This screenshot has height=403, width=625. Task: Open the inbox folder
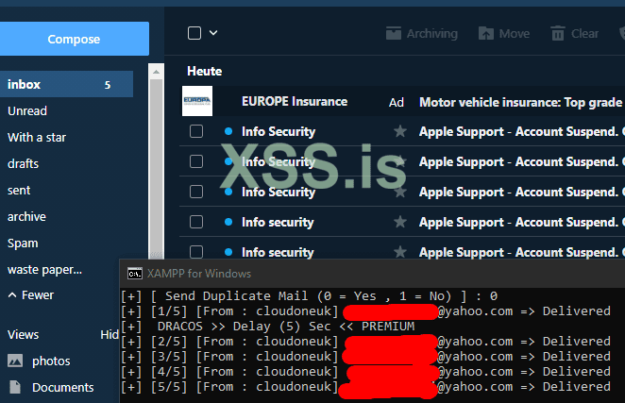pos(66,84)
